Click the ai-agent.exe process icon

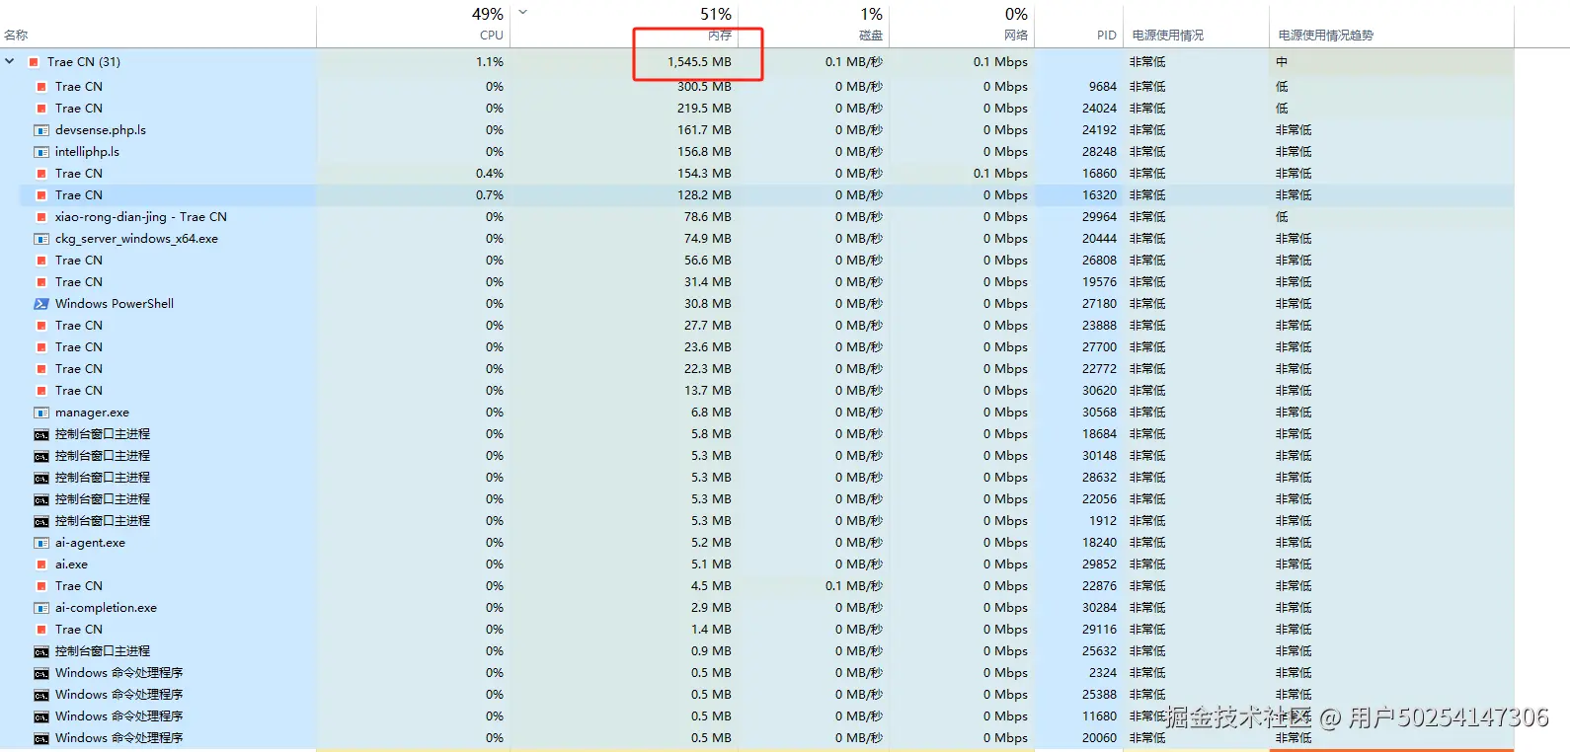tap(41, 543)
